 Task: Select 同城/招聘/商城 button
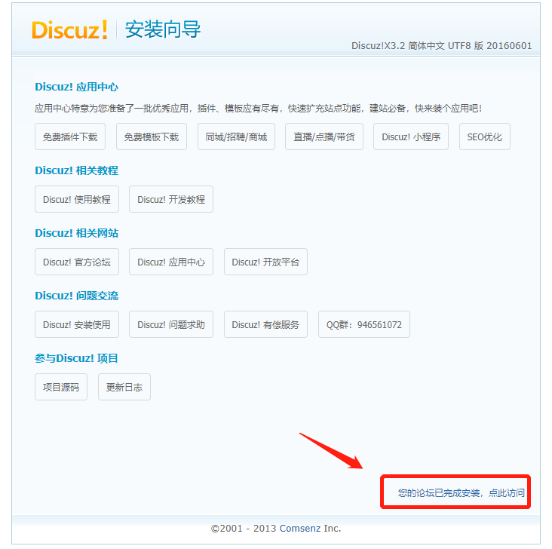pos(236,136)
